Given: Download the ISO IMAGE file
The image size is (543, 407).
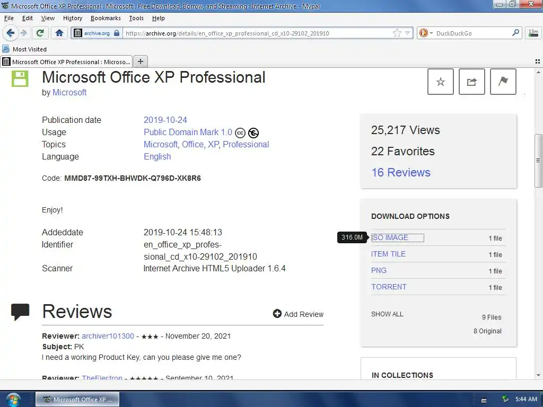Looking at the screenshot, I should [x=390, y=237].
